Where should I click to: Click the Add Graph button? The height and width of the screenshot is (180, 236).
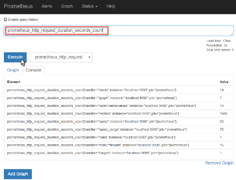tap(18, 174)
